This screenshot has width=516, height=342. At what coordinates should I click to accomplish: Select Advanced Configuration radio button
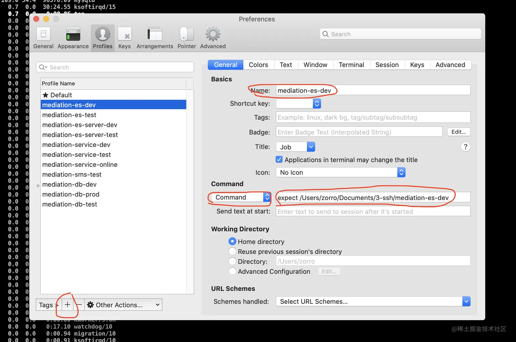(x=232, y=271)
